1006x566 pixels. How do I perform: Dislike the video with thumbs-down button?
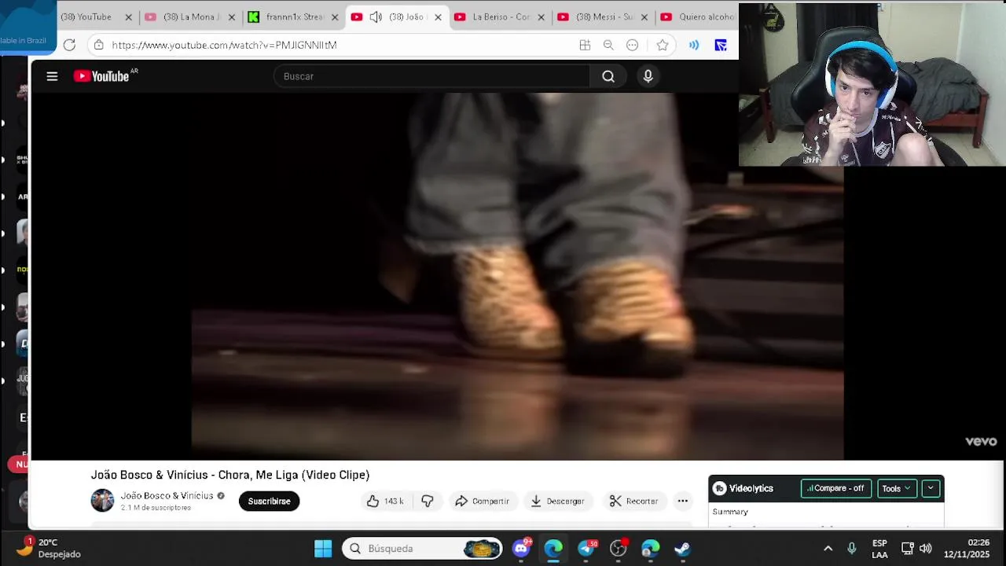tap(428, 501)
